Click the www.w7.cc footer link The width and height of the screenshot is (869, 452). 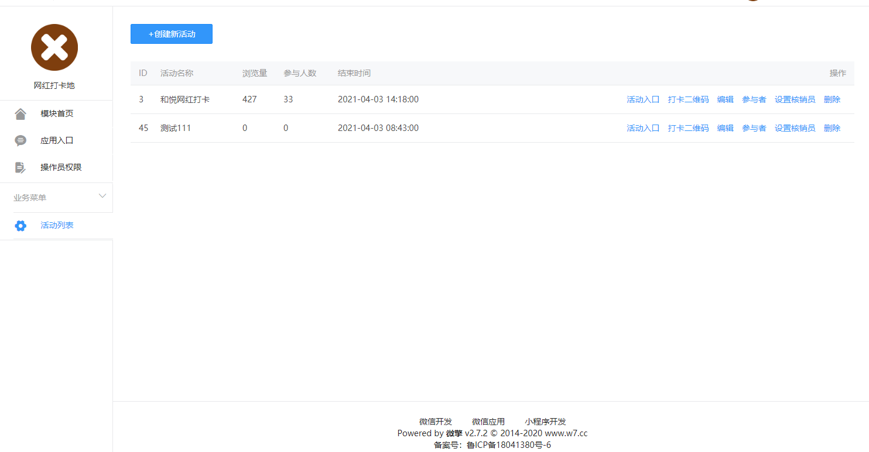(566, 433)
